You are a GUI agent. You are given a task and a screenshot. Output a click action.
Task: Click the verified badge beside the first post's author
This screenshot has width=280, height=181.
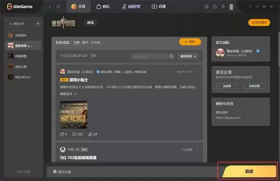coord(98,72)
